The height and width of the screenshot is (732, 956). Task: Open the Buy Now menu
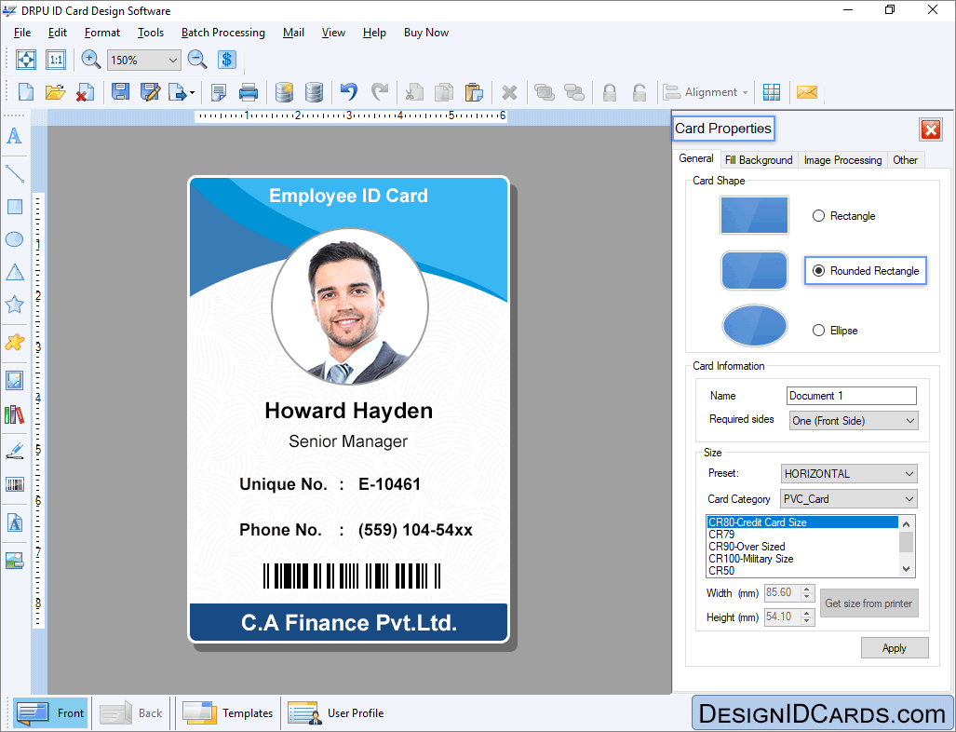click(426, 33)
